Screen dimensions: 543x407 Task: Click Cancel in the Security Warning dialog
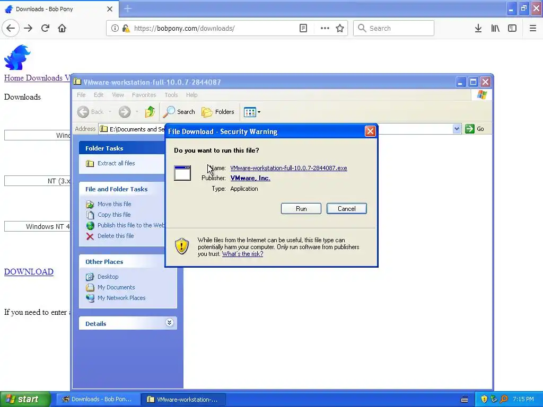[x=347, y=209]
